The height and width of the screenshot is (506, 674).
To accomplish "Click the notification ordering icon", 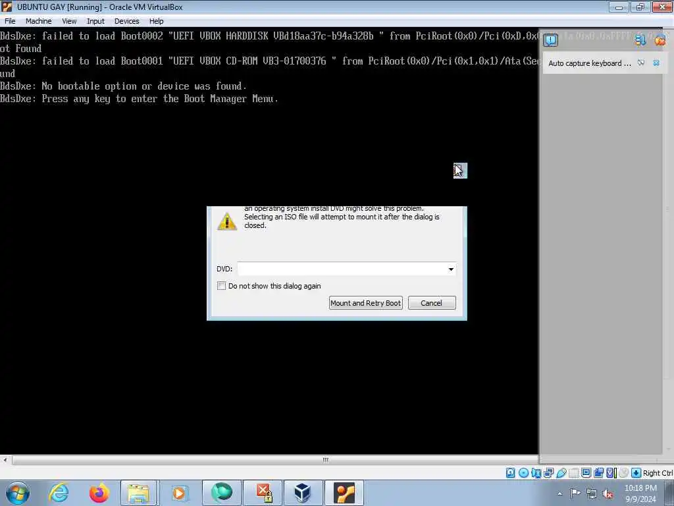I will pos(640,40).
